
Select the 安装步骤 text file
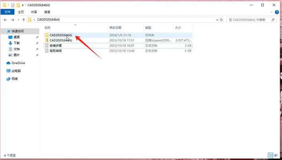click(x=118, y=46)
